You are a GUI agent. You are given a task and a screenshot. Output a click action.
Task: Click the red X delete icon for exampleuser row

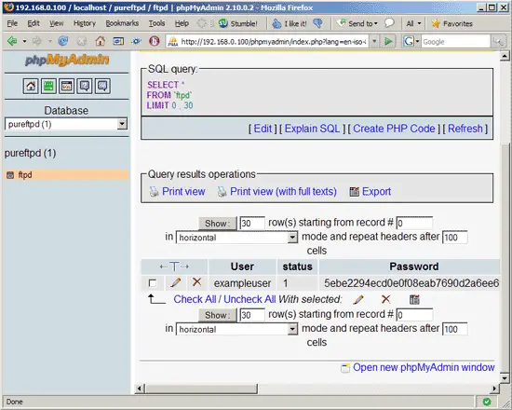(x=197, y=281)
